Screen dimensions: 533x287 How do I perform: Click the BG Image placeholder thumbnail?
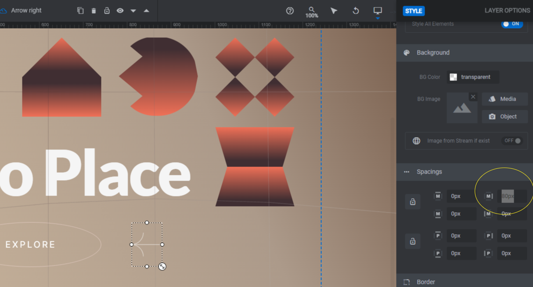click(x=462, y=108)
